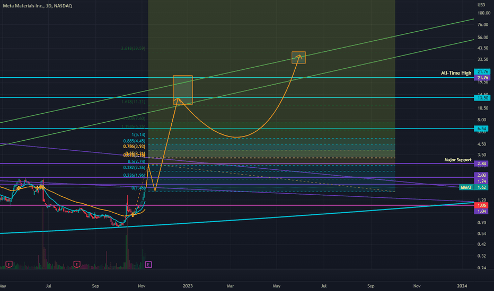Select the 13.50 price level label

(x=482, y=98)
